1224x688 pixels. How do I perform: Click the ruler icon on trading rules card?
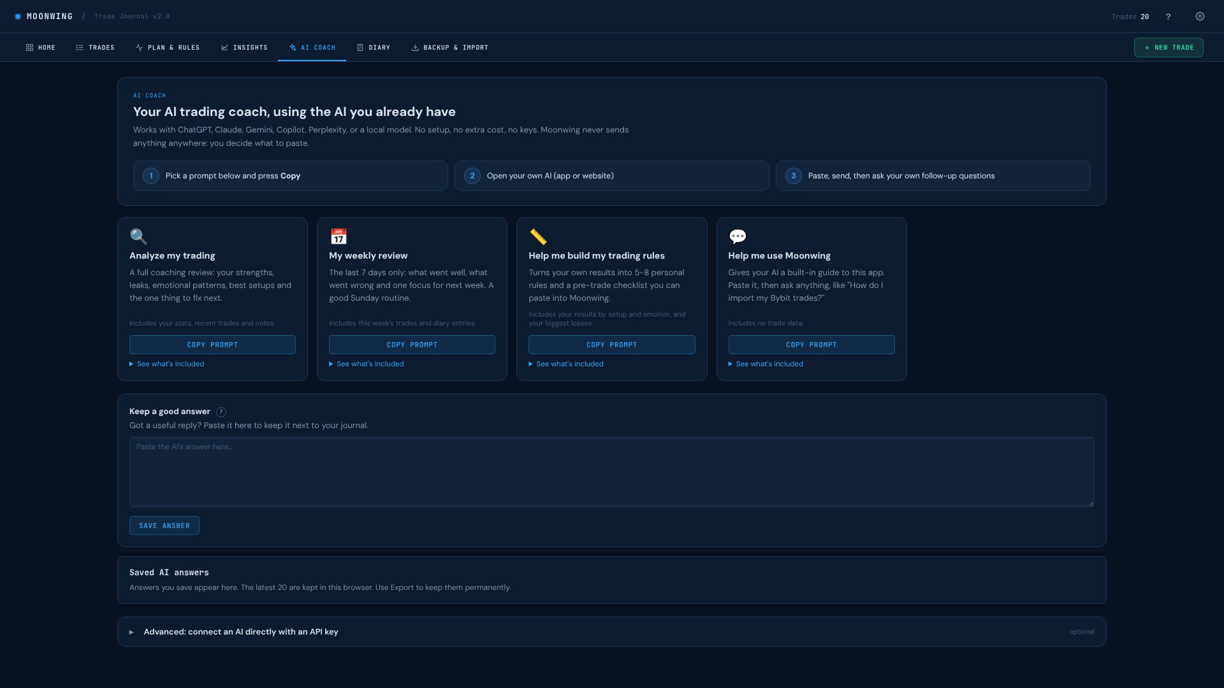(x=538, y=236)
